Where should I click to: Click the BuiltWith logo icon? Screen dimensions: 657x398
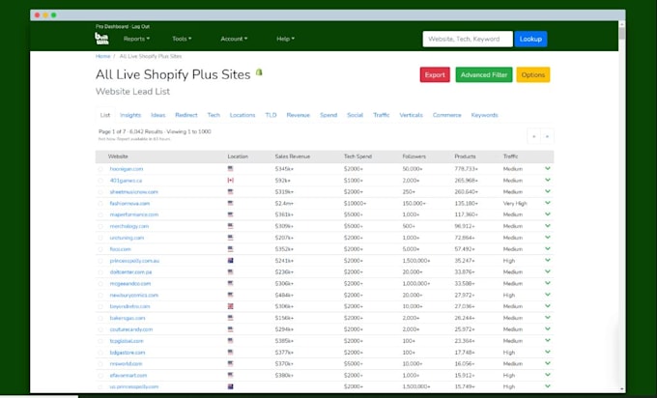(101, 39)
